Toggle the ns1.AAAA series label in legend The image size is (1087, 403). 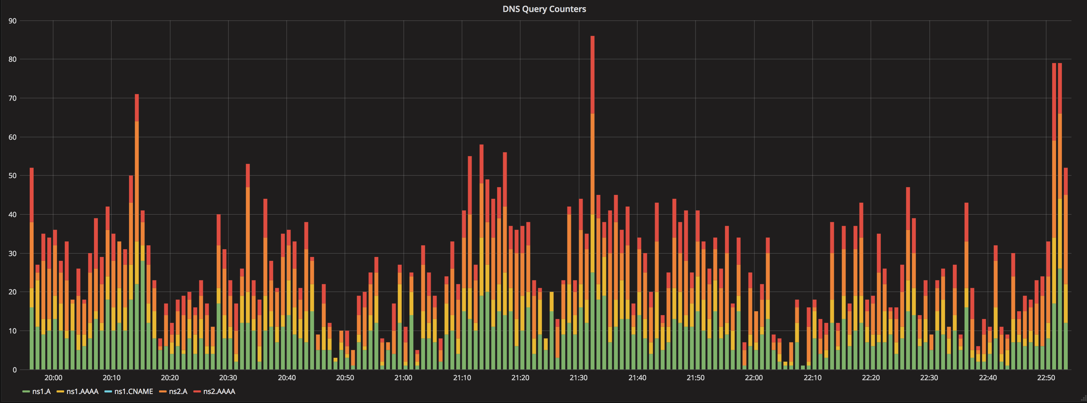pos(82,392)
